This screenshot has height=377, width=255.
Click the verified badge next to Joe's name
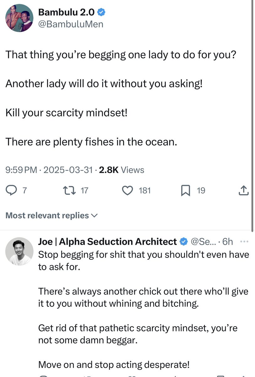click(183, 242)
